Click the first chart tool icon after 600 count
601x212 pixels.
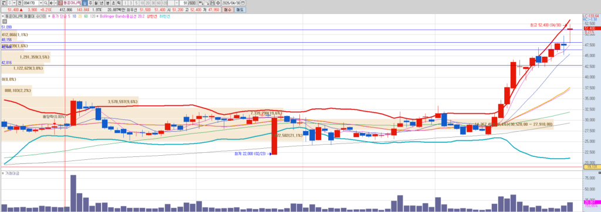(x=201, y=3)
